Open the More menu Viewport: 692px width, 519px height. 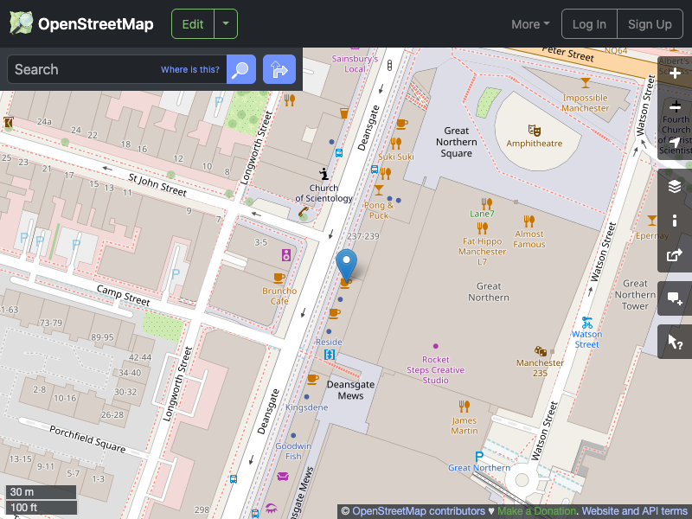coord(529,23)
